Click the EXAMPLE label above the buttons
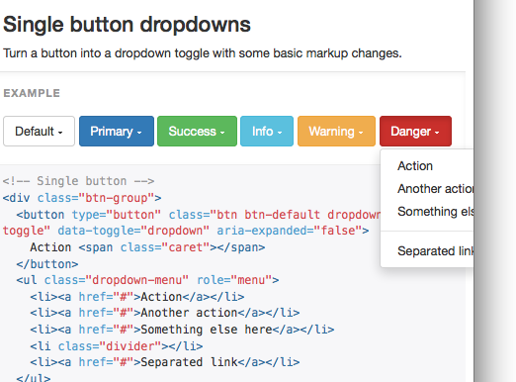This screenshot has height=382, width=516. 32,93
